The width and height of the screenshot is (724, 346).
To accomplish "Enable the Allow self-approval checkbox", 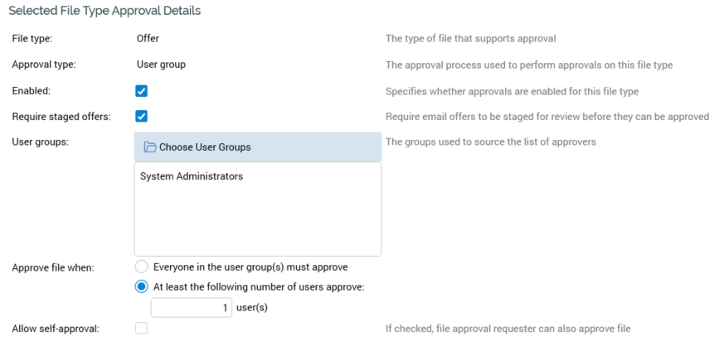I will (x=141, y=329).
